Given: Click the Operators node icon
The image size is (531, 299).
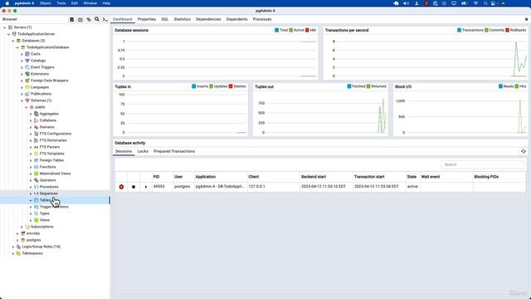Looking at the screenshot, I should [x=37, y=180].
